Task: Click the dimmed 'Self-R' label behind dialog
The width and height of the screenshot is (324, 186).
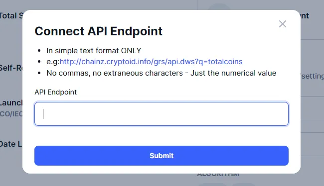Action: (x=11, y=68)
